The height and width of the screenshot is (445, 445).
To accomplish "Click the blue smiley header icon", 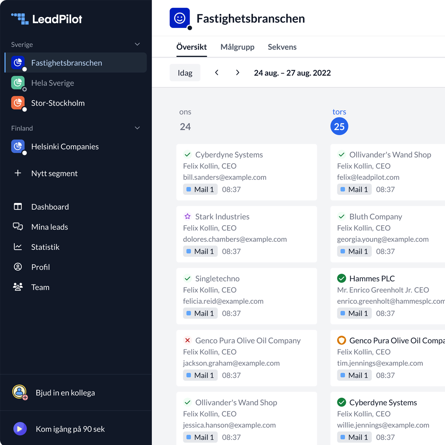I will [x=180, y=18].
